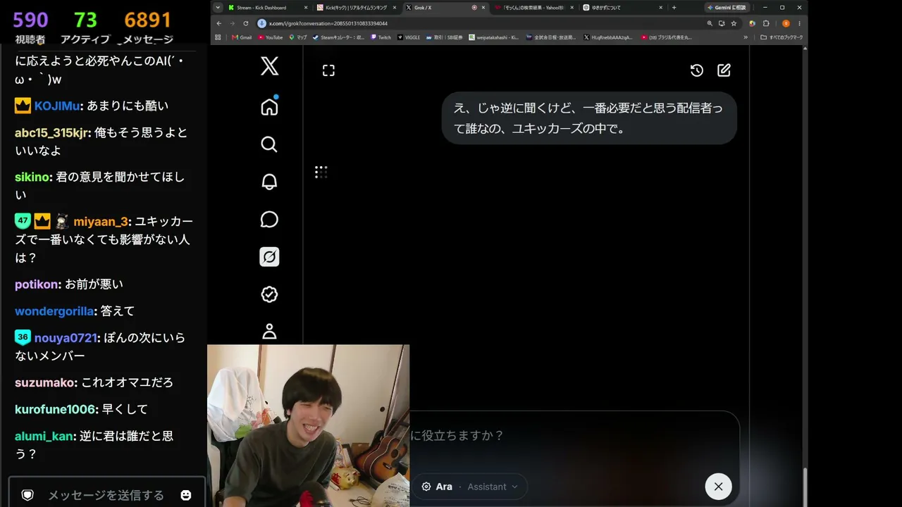This screenshot has width=902, height=507.
Task: Open Profile icon in the X sidebar
Action: [x=269, y=332]
